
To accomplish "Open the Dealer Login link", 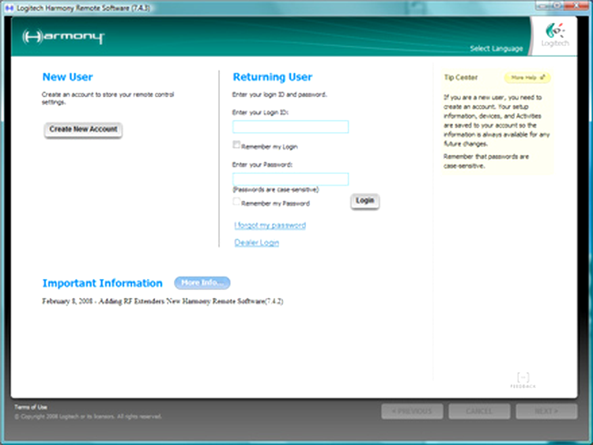I will [x=256, y=243].
